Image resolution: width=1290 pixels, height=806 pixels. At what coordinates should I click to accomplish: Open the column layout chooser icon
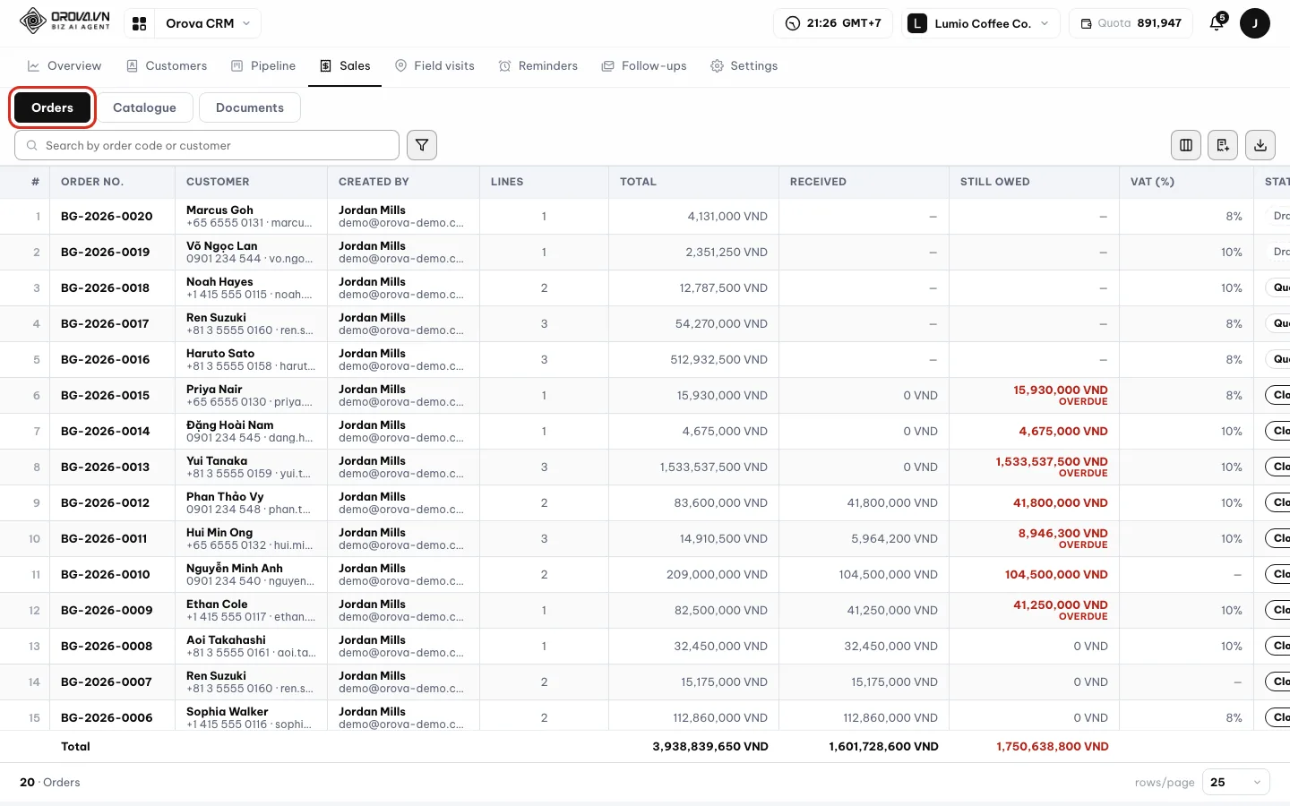pyautogui.click(x=1186, y=145)
